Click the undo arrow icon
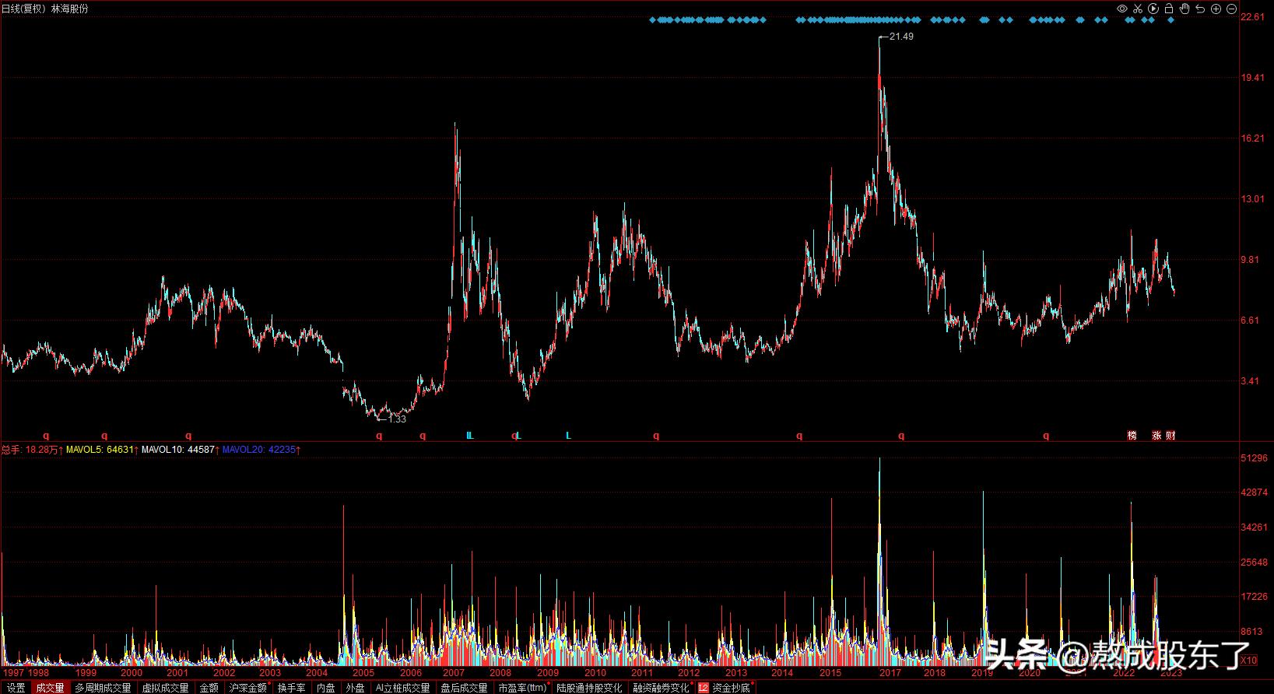This screenshot has height=694, width=1274. (x=1200, y=9)
